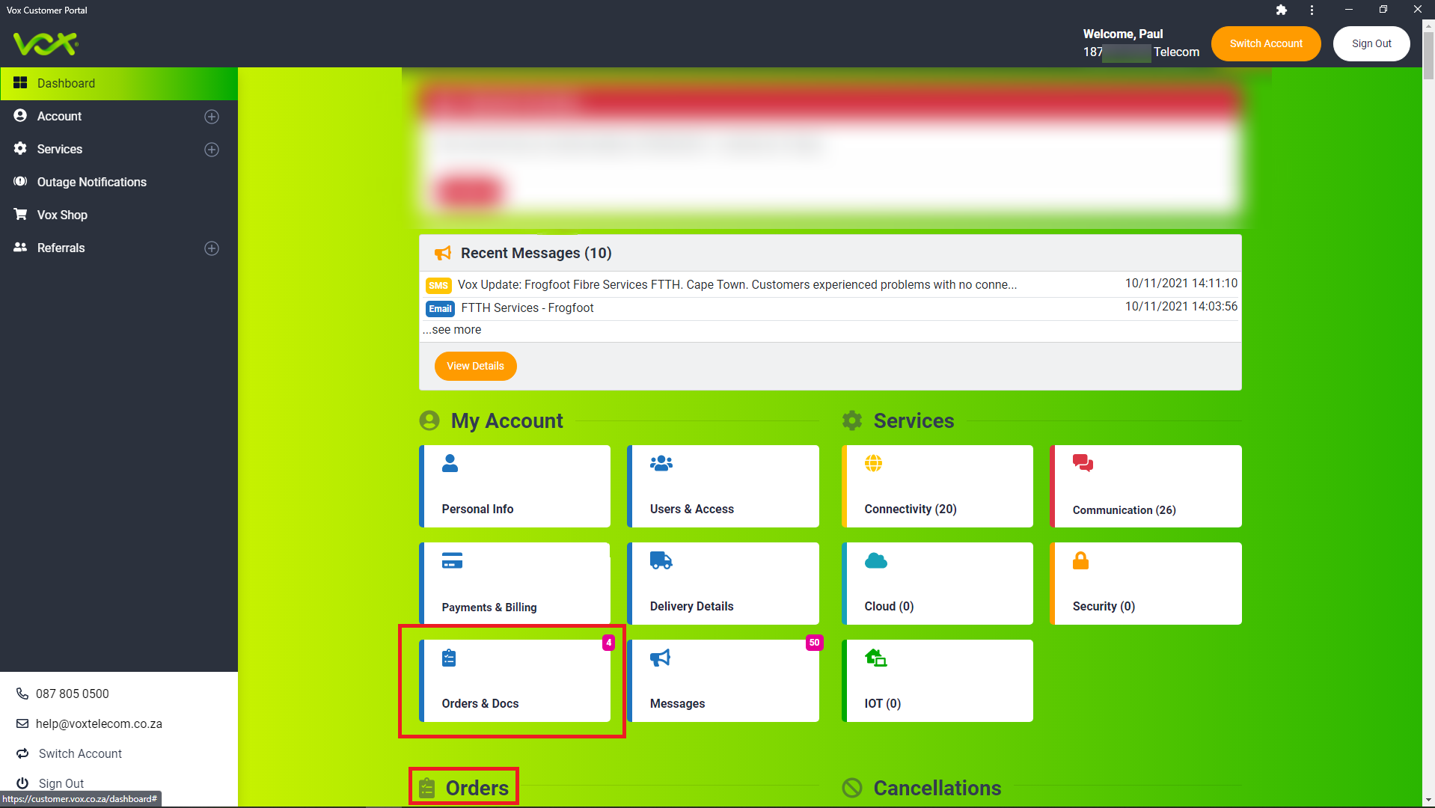Open the Cloud (0) tile
This screenshot has width=1435, height=808.
937,584
